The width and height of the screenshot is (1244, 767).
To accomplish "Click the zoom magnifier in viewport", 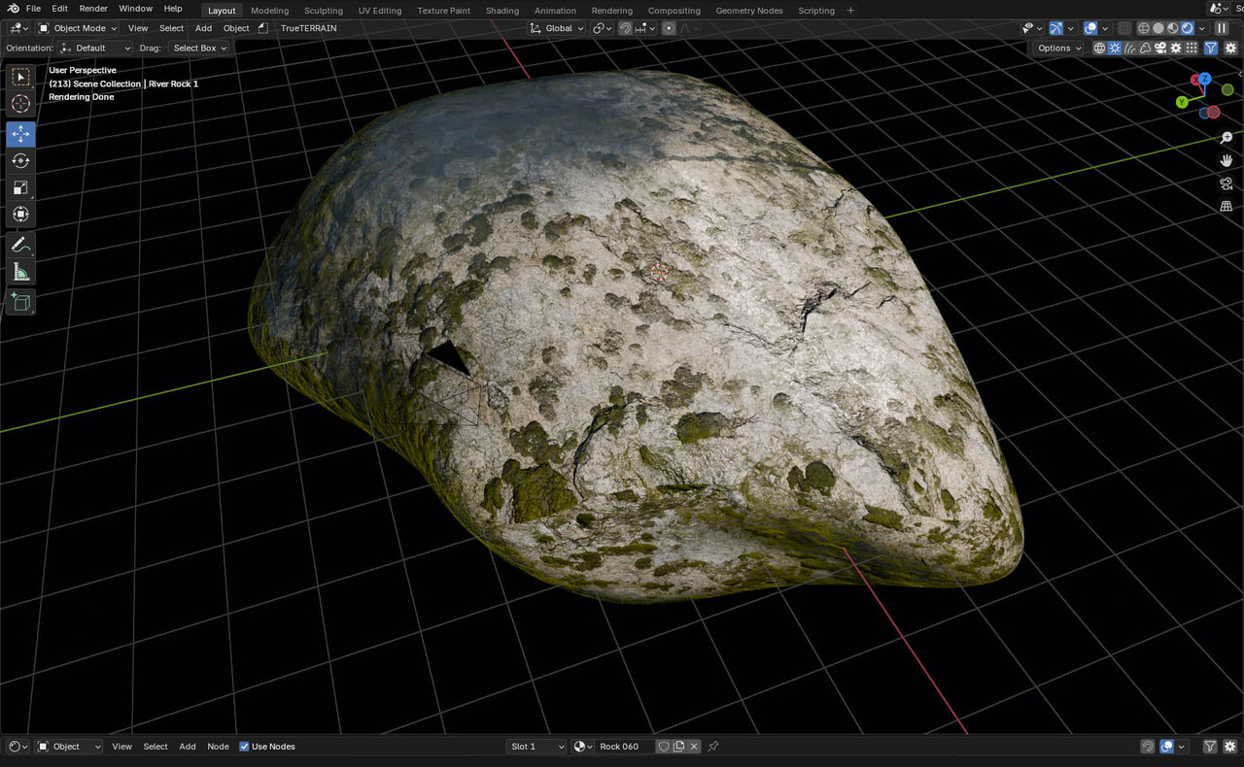I will point(1227,138).
